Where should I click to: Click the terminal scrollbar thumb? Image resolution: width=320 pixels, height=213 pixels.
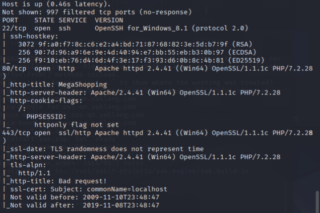point(317,201)
